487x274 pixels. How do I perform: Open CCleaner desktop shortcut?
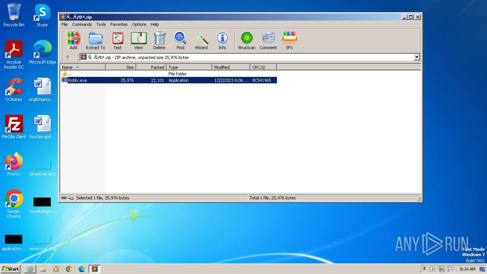(x=14, y=90)
